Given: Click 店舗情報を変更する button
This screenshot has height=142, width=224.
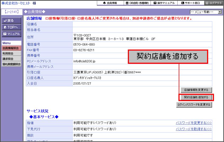Looking at the screenshot, I should click(196, 90).
